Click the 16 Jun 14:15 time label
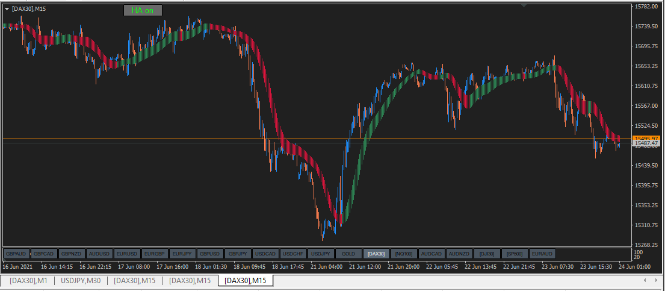This screenshot has height=291, width=665. pyautogui.click(x=57, y=267)
